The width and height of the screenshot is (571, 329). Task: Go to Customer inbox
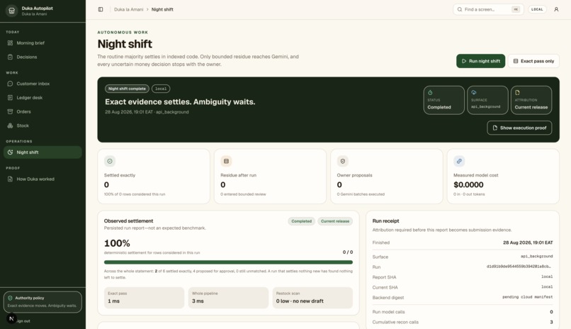pyautogui.click(x=43, y=84)
